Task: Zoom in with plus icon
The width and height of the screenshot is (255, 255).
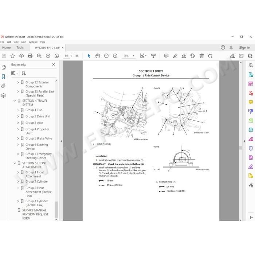Action: pos(115,56)
